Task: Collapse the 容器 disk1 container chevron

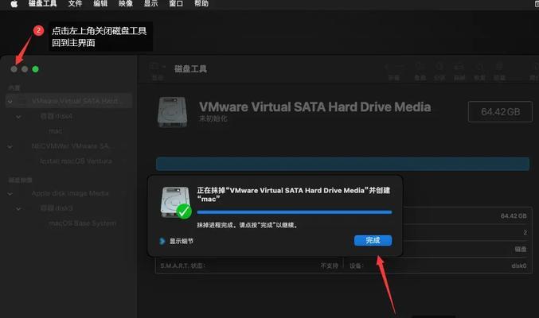Action: tap(18, 116)
